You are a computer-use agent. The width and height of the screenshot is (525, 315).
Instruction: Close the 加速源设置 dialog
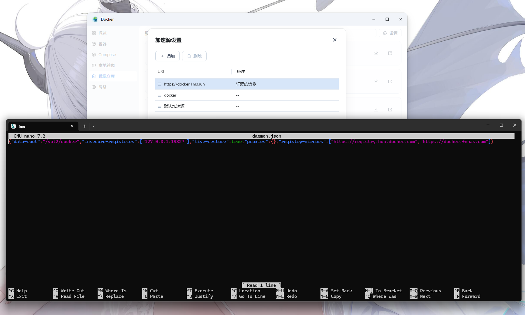pos(335,40)
